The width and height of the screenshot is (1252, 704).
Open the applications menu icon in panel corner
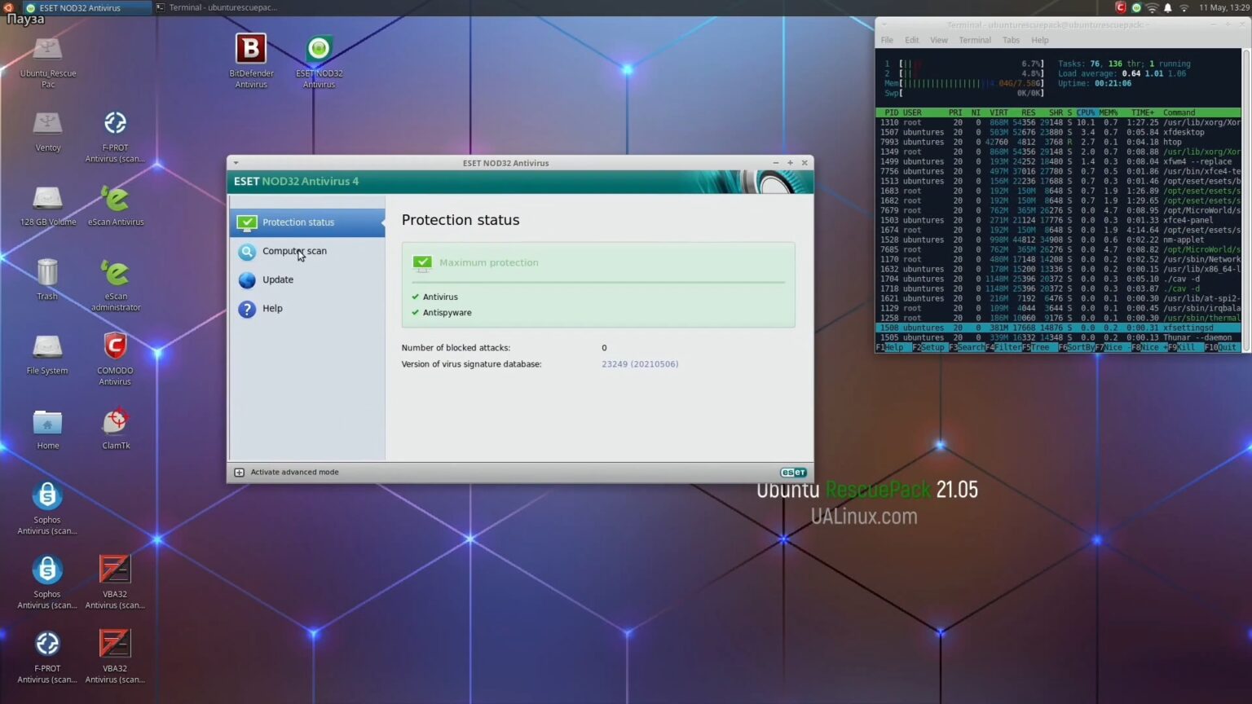(8, 7)
